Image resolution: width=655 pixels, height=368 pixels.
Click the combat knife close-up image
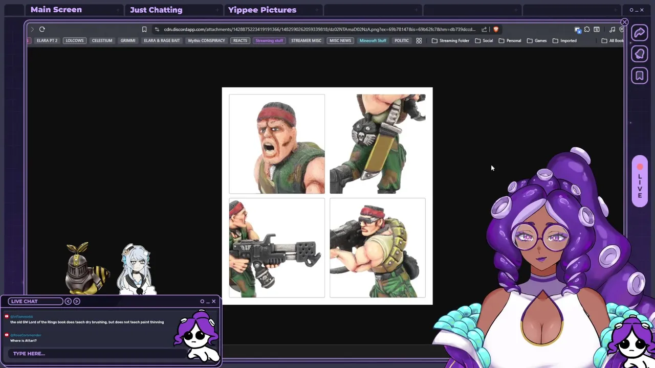[x=378, y=144]
